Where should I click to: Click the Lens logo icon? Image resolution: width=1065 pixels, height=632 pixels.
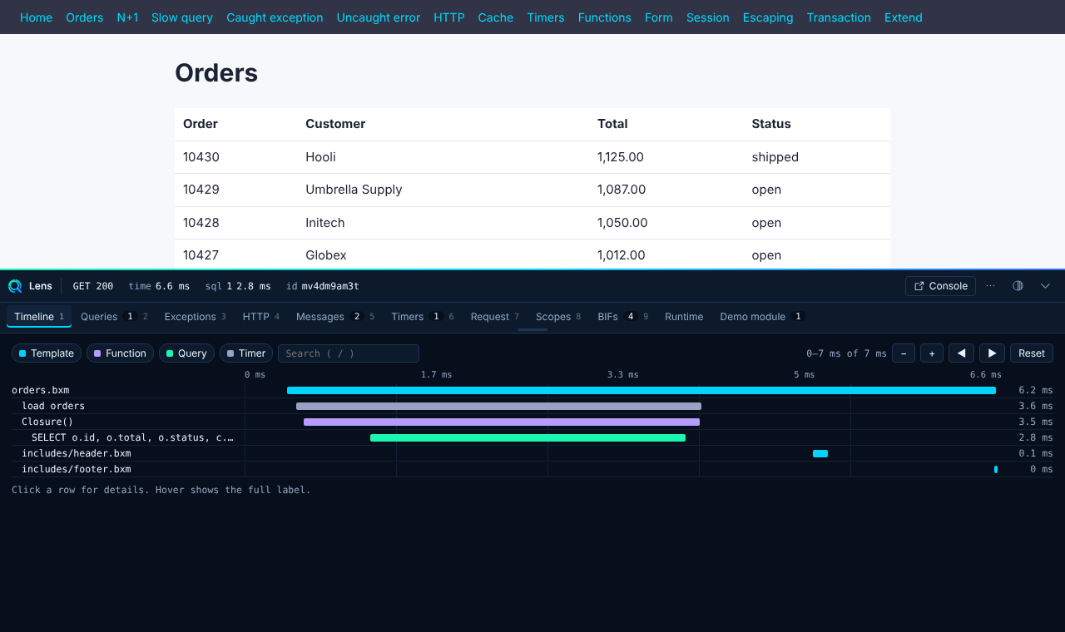pos(15,286)
